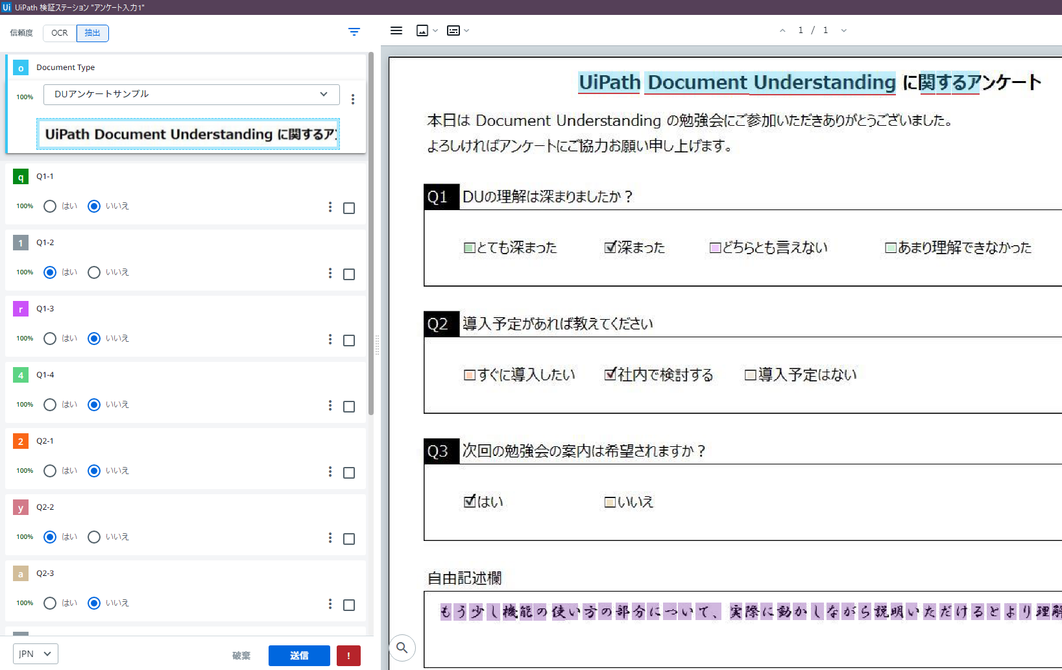Go to the next page arrow
Image resolution: width=1062 pixels, height=670 pixels.
pos(843,30)
